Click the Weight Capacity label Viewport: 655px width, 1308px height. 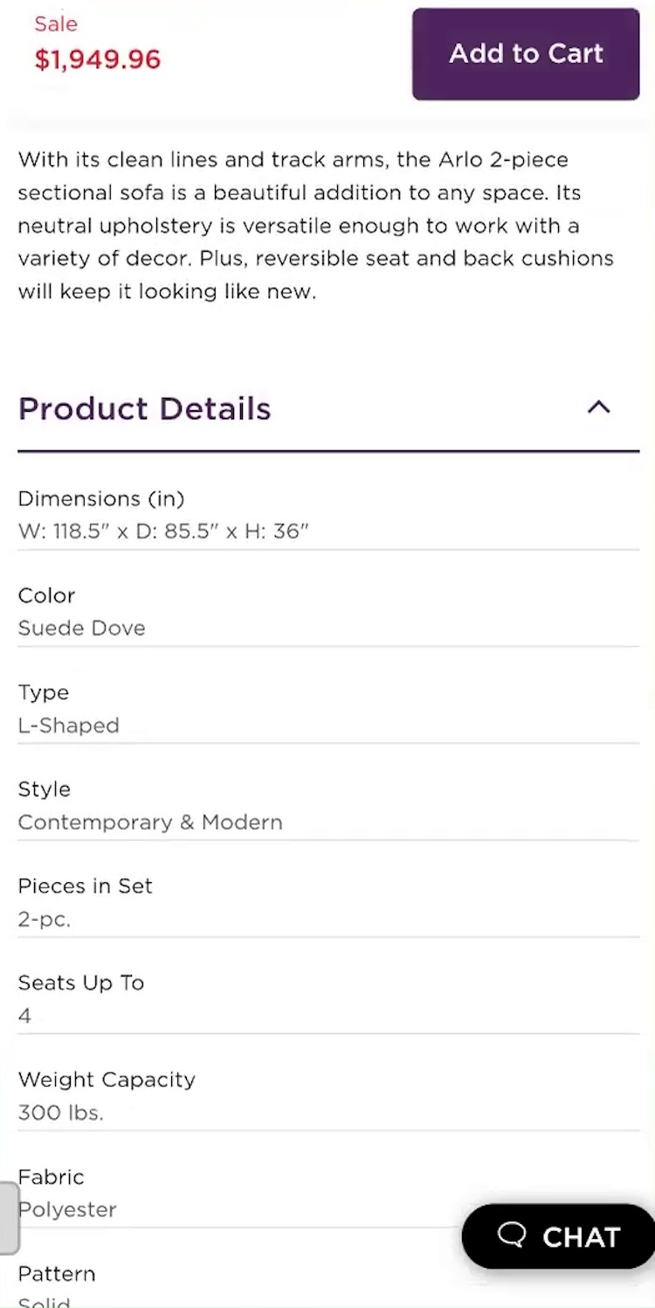(107, 1080)
